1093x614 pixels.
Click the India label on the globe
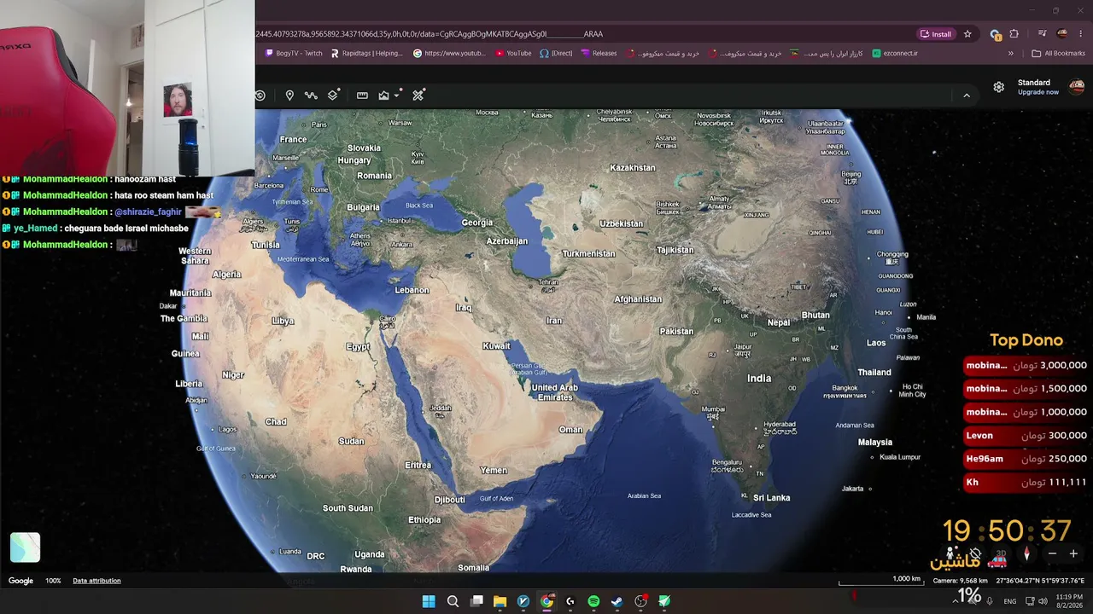pyautogui.click(x=759, y=379)
